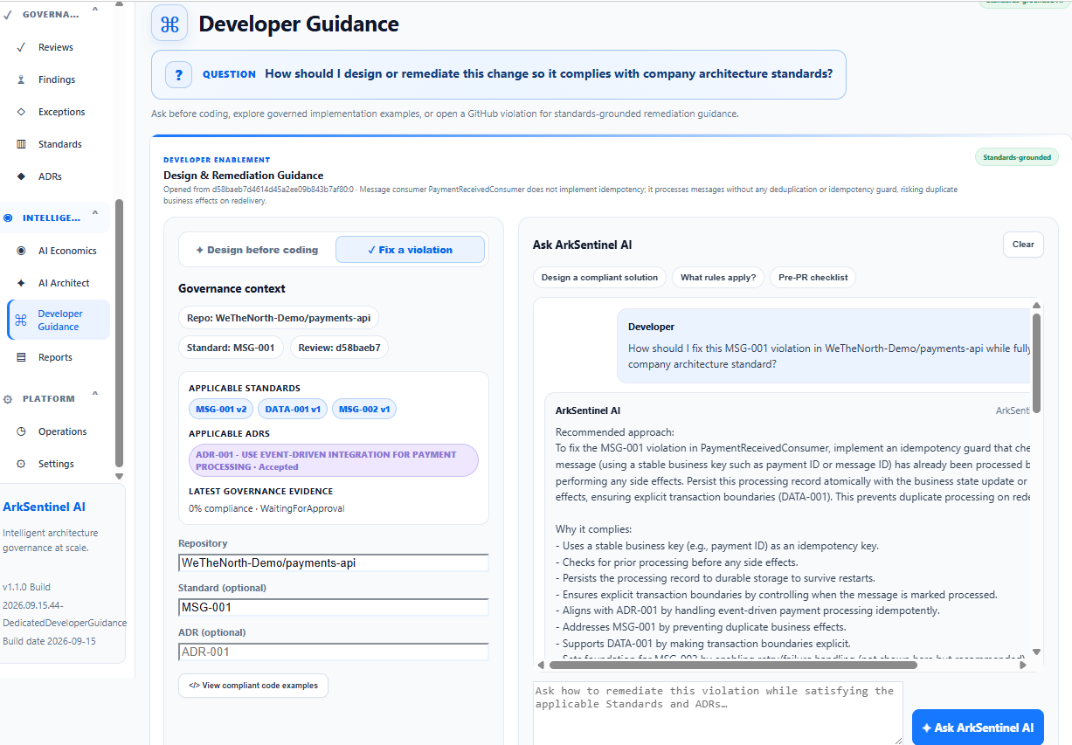
Task: Click the Operations clock icon
Action: click(21, 431)
